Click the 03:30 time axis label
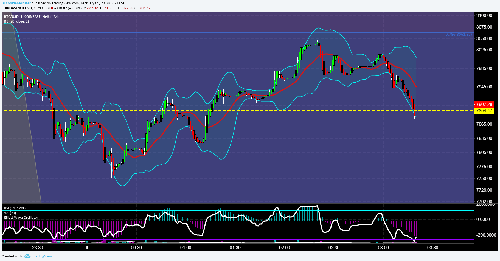Image resolution: width=500 pixels, height=261 pixels. [x=433, y=248]
